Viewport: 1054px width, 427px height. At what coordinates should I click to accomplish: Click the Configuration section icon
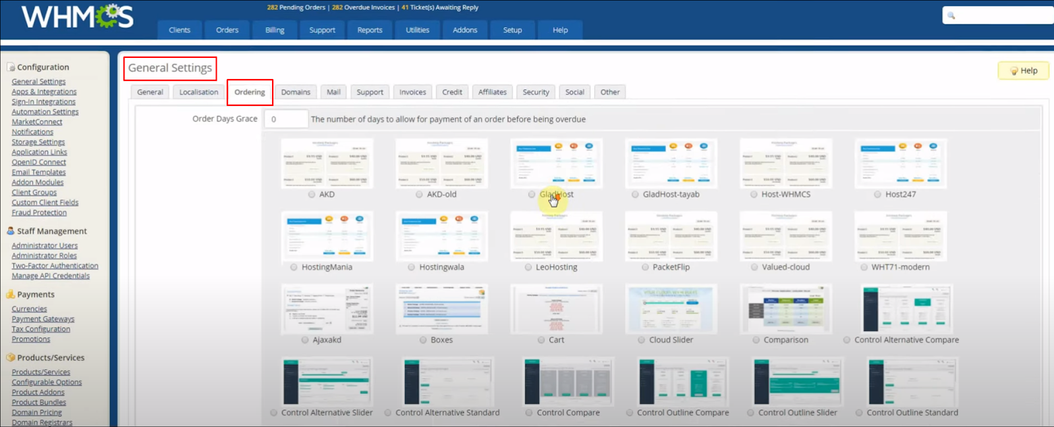tap(11, 67)
